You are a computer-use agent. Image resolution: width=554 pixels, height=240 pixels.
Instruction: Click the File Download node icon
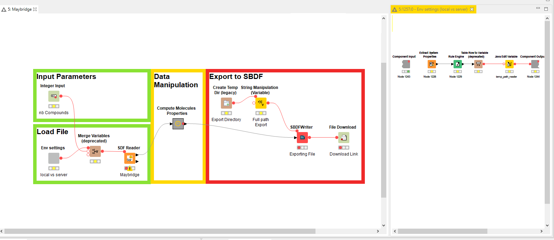(344, 138)
